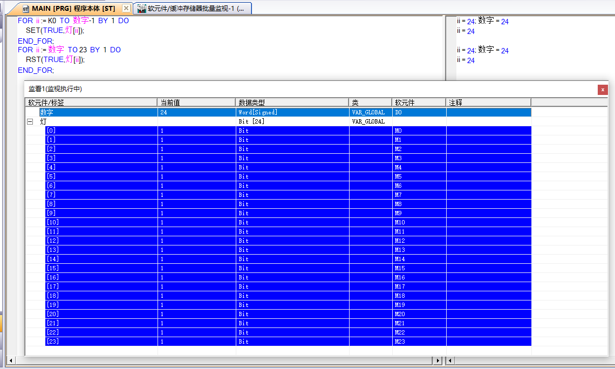Close the 监看1 watch window

(603, 90)
